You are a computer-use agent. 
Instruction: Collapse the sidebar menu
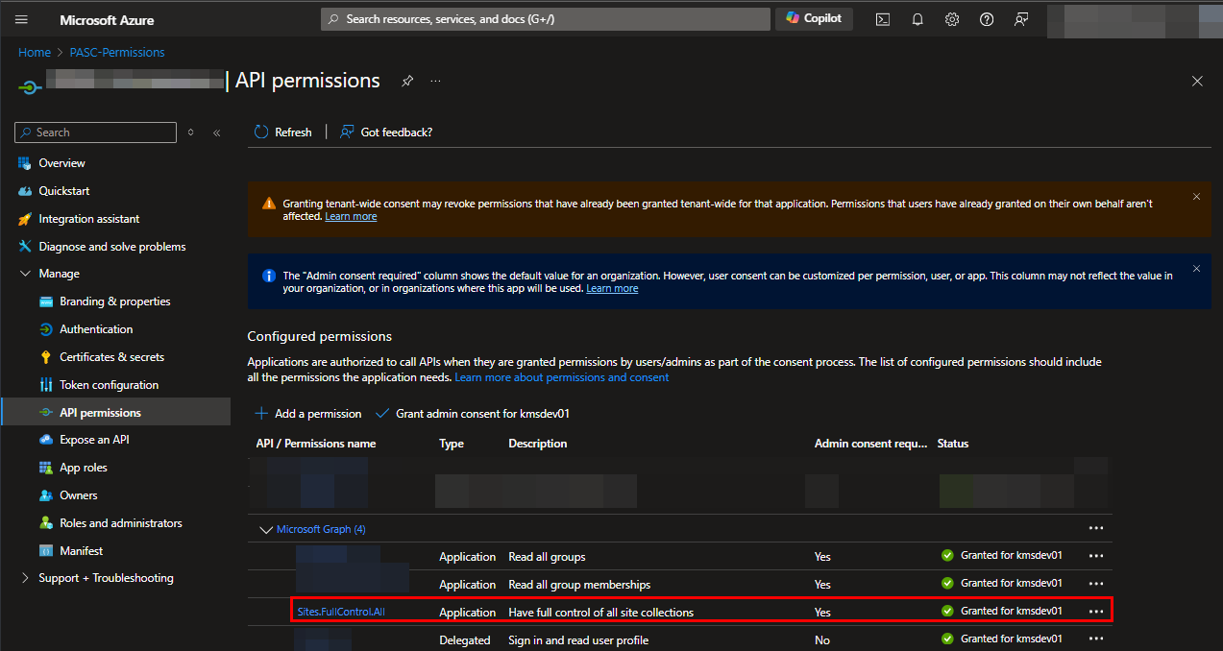[x=217, y=133]
